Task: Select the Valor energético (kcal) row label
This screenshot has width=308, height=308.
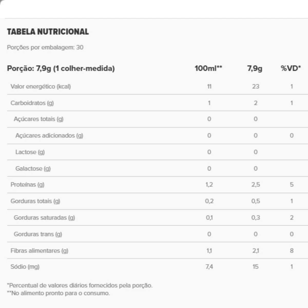Action: pos(41,86)
